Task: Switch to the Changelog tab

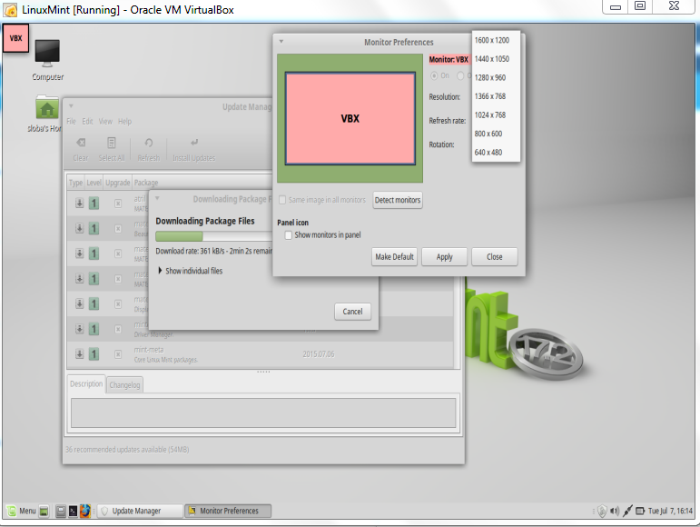Action: click(124, 385)
